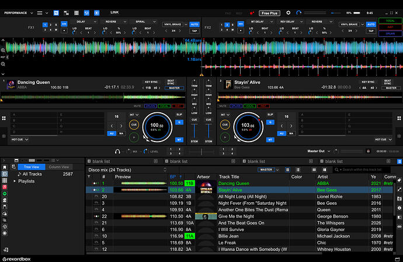Viewport: 403px width, 262px height.
Task: Select the bookmark icon in browser sidebar
Action: (5, 167)
